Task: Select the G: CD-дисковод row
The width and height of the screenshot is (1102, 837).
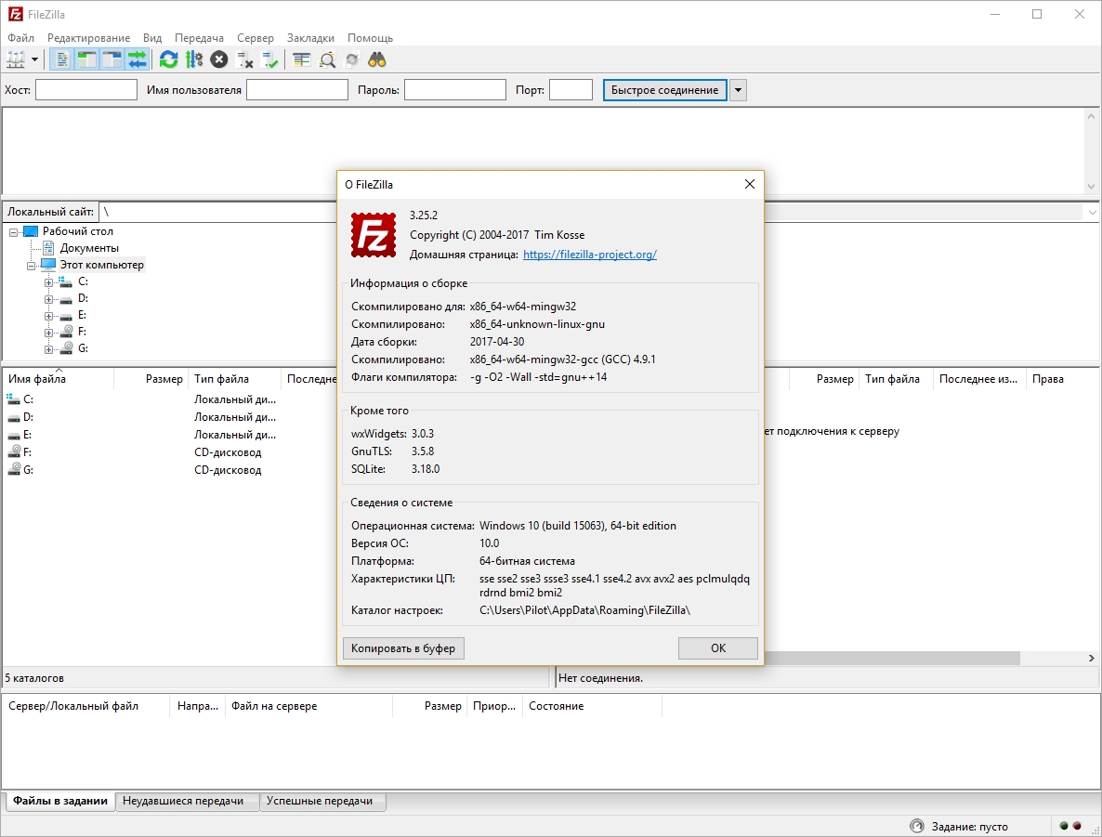Action: click(x=170, y=470)
